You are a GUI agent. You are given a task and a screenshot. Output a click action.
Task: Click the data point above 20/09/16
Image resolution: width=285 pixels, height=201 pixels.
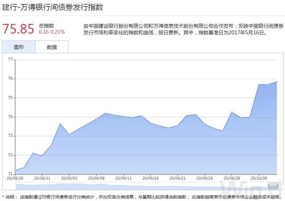151,123
